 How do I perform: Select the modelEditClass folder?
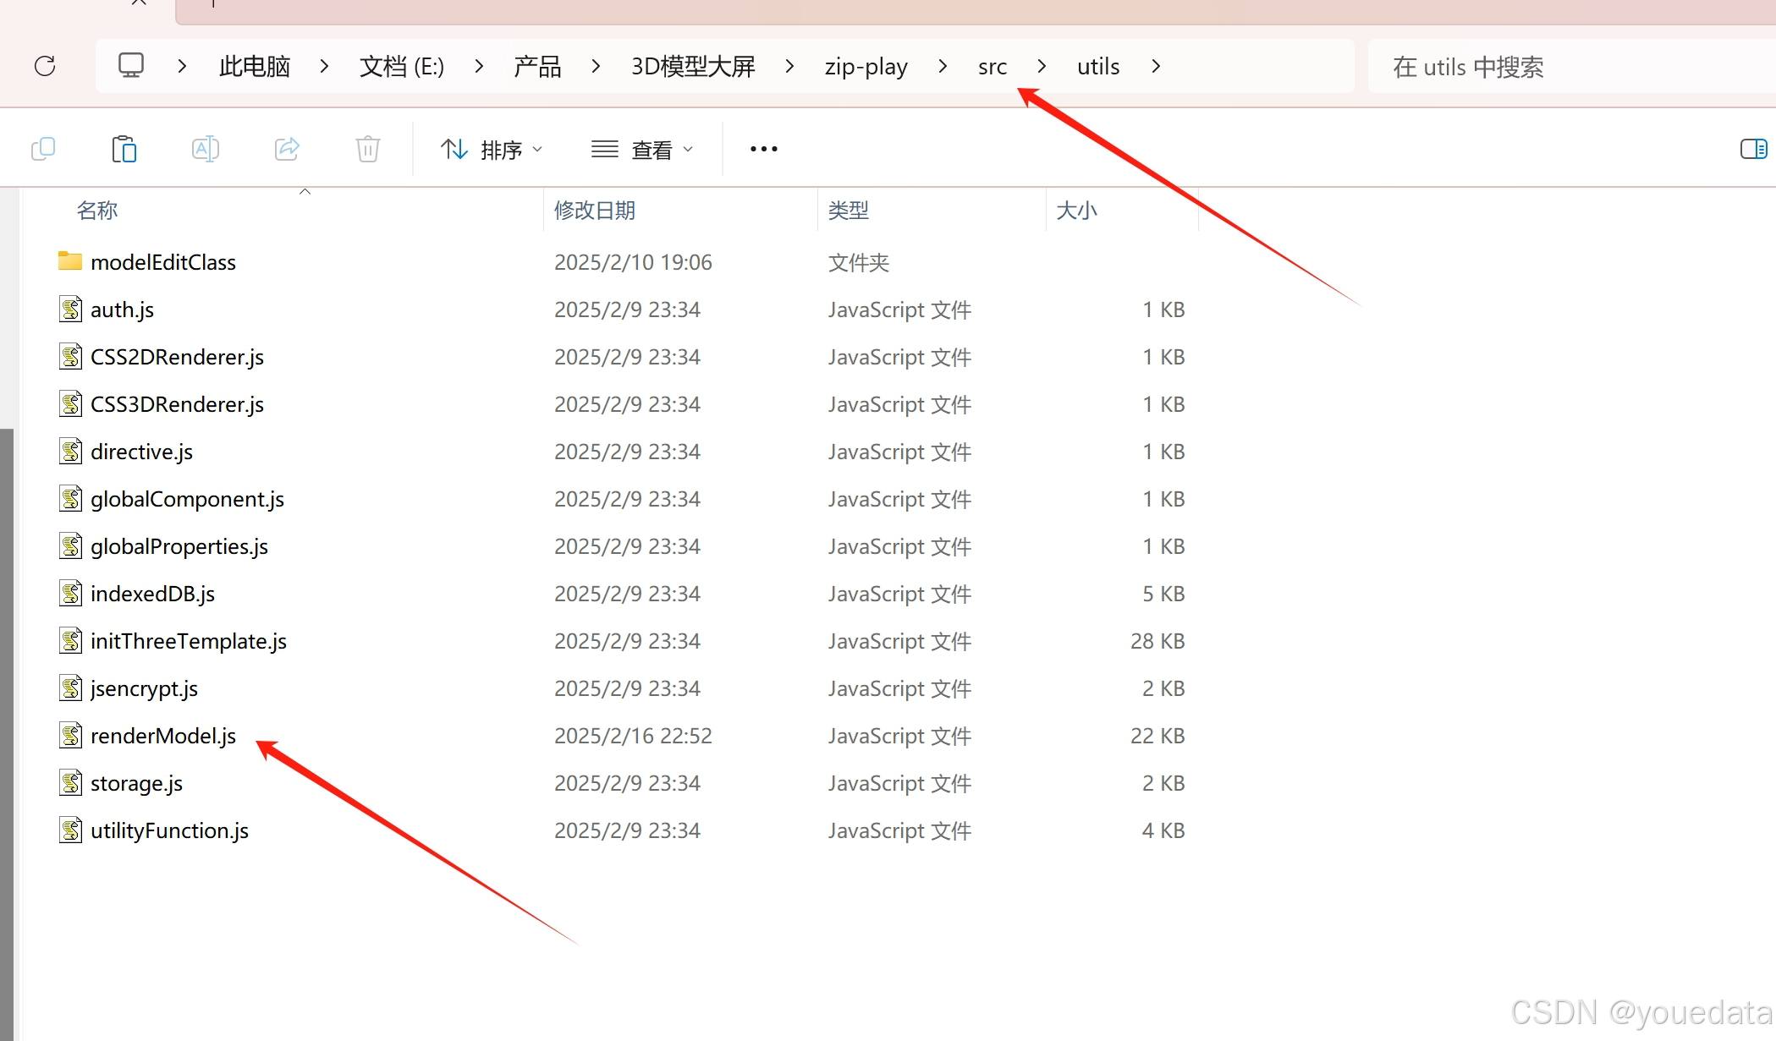pyautogui.click(x=162, y=262)
